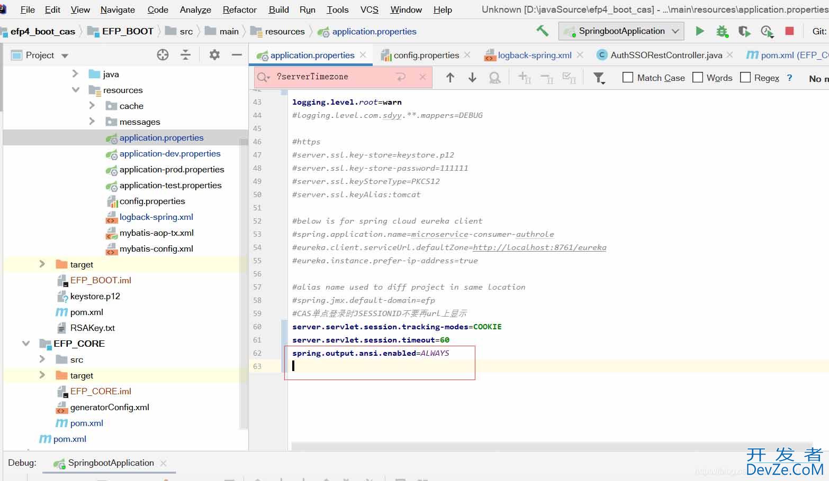Screen dimensions: 829x481
Task: Go to previous search occurrence up arrow
Action: [450, 78]
